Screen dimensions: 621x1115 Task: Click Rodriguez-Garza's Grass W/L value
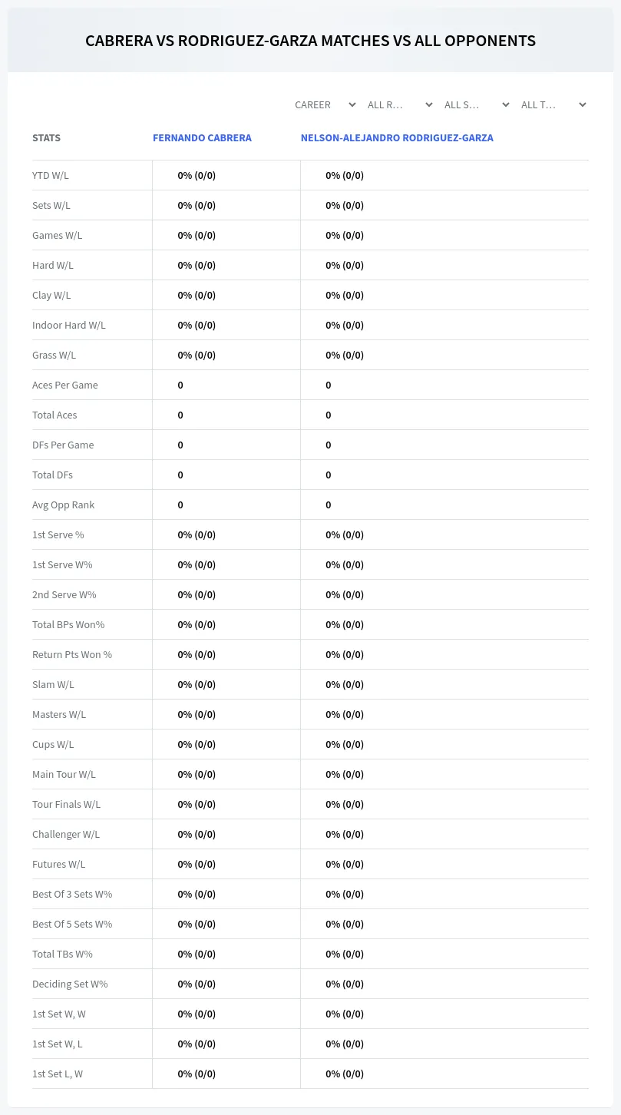tap(345, 355)
